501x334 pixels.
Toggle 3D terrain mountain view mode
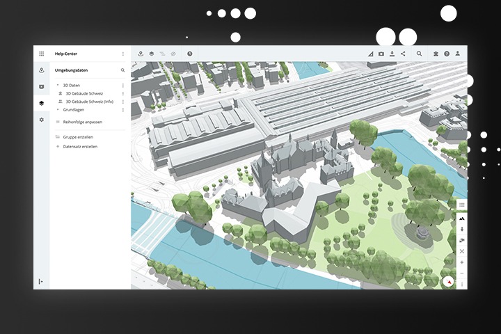461,218
